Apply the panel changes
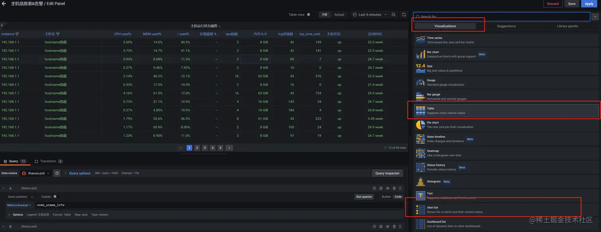 (x=589, y=4)
